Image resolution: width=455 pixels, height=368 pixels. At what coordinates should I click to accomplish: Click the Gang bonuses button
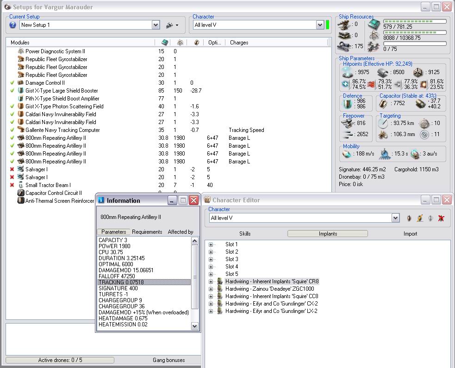point(168,360)
